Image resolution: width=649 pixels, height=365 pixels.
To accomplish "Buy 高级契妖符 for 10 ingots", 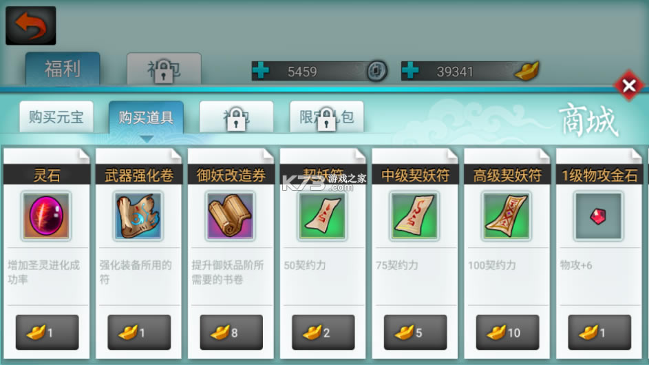I will pyautogui.click(x=507, y=332).
